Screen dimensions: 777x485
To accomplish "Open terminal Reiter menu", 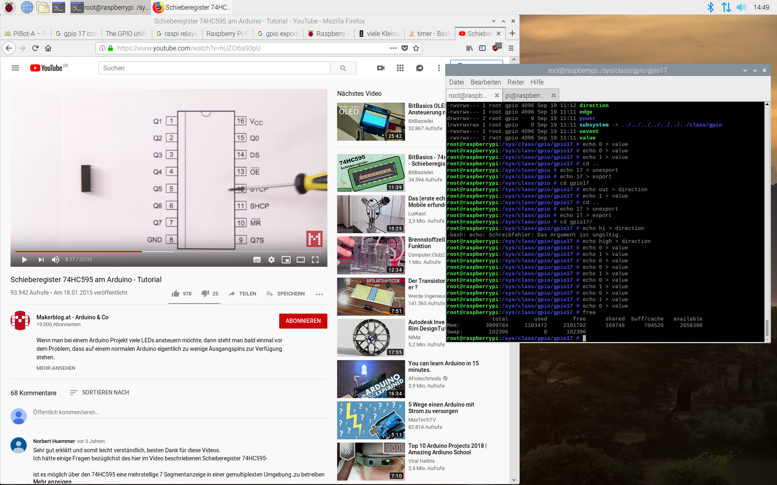I will tap(516, 82).
